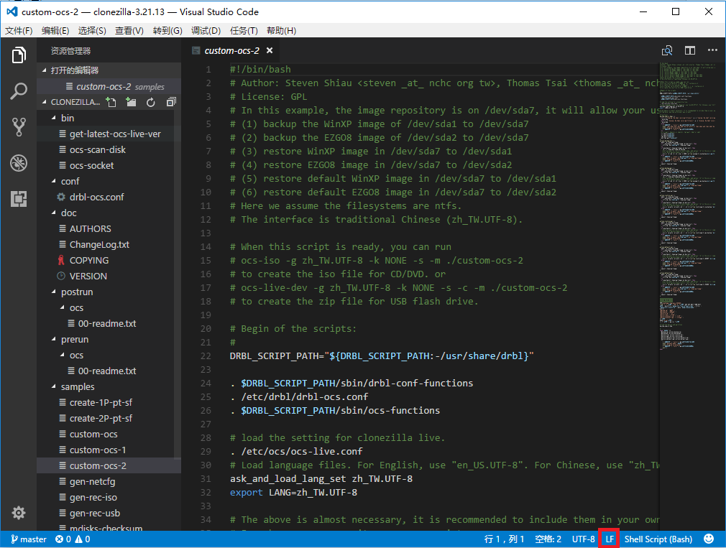726x548 pixels.
Task: Close the custom-ocs-2 editor tab
Action: [x=270, y=50]
